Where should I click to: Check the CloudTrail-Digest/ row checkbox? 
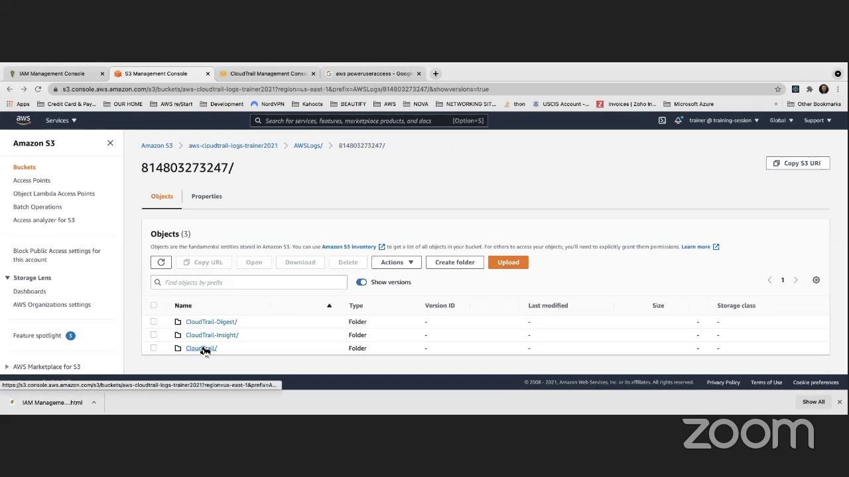(x=154, y=322)
